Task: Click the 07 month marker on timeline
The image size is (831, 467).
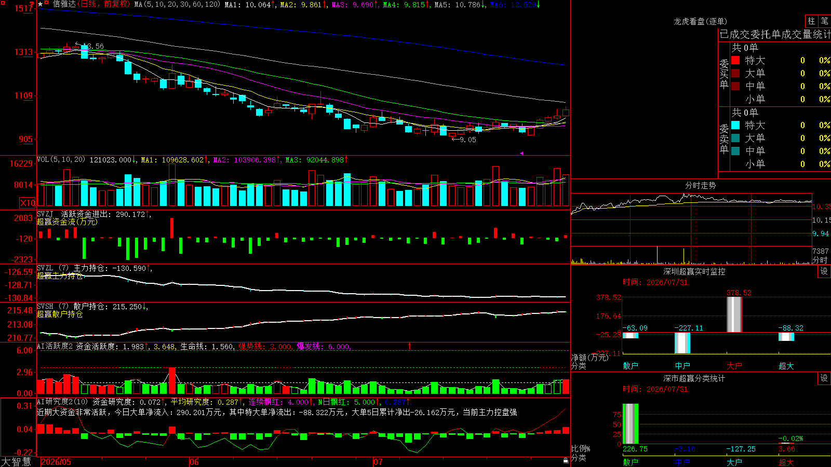Action: click(378, 462)
